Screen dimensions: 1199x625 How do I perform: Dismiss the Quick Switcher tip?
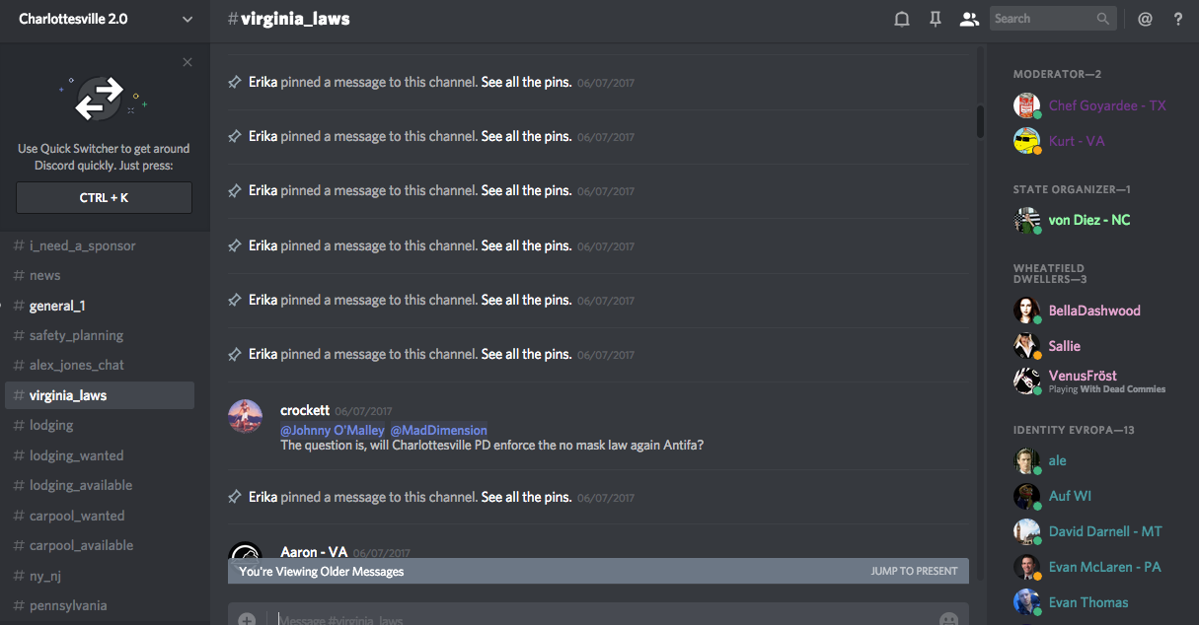[x=187, y=62]
